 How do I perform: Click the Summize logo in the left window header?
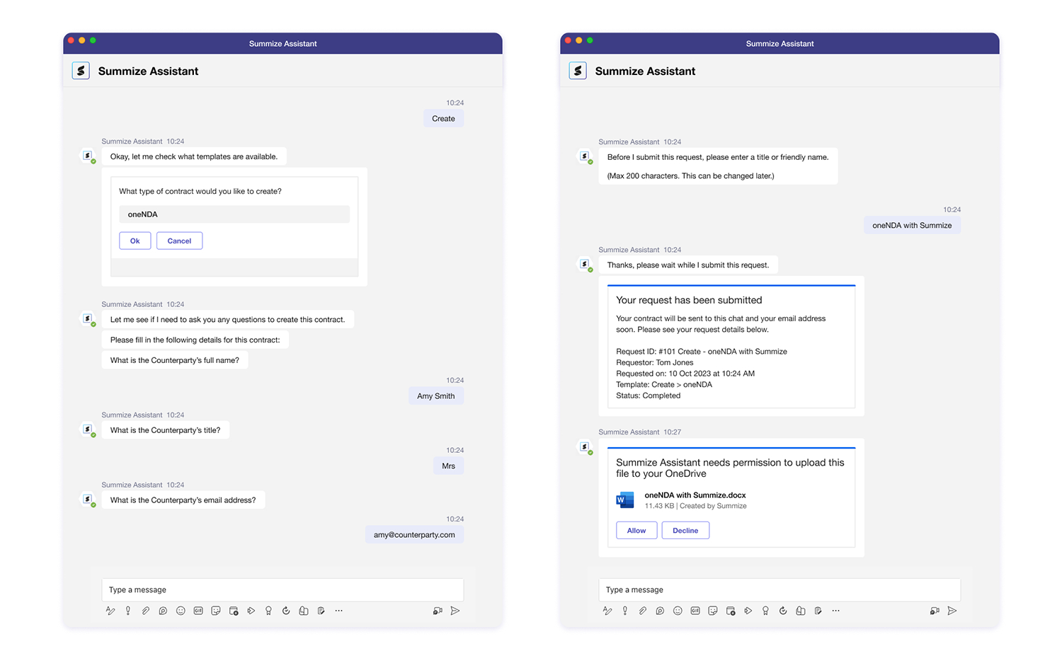(x=81, y=71)
